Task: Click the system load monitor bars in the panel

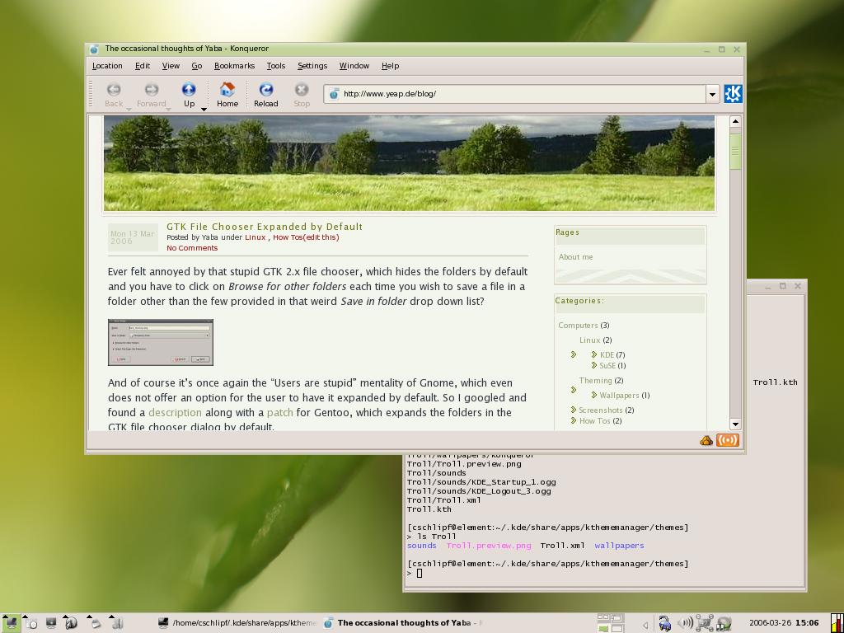Action: click(837, 623)
